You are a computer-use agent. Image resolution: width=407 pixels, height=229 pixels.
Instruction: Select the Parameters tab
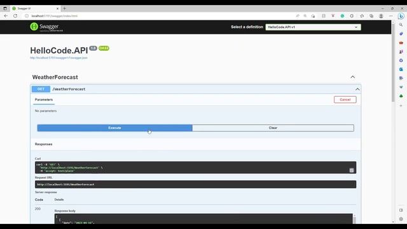[44, 100]
